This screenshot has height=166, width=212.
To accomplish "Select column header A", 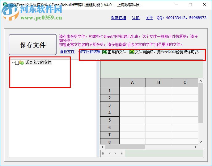I will coord(133,82).
